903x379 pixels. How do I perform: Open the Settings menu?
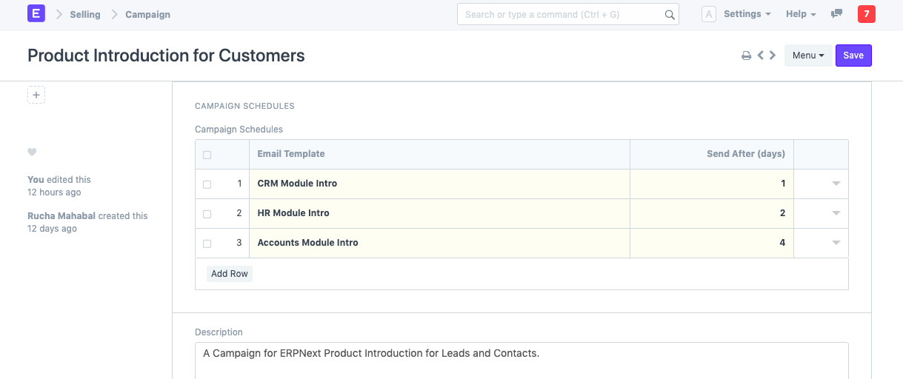(x=747, y=14)
